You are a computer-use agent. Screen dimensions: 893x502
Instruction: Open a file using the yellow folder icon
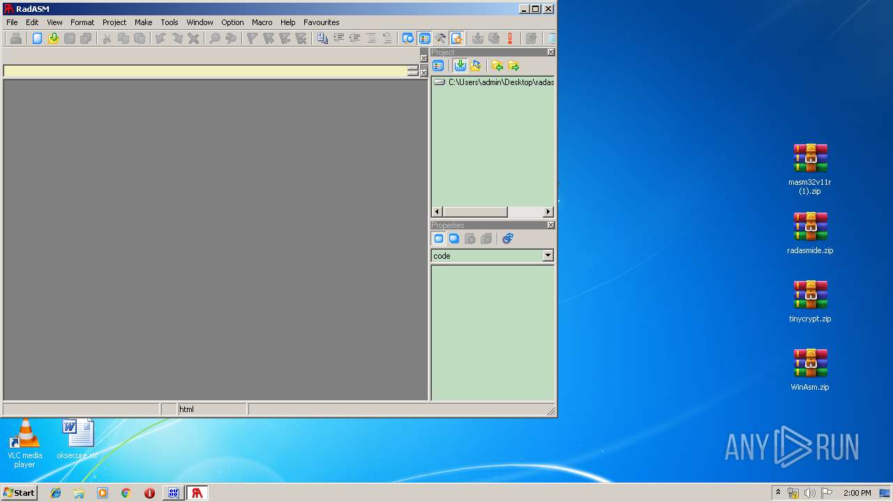pyautogui.click(x=53, y=38)
